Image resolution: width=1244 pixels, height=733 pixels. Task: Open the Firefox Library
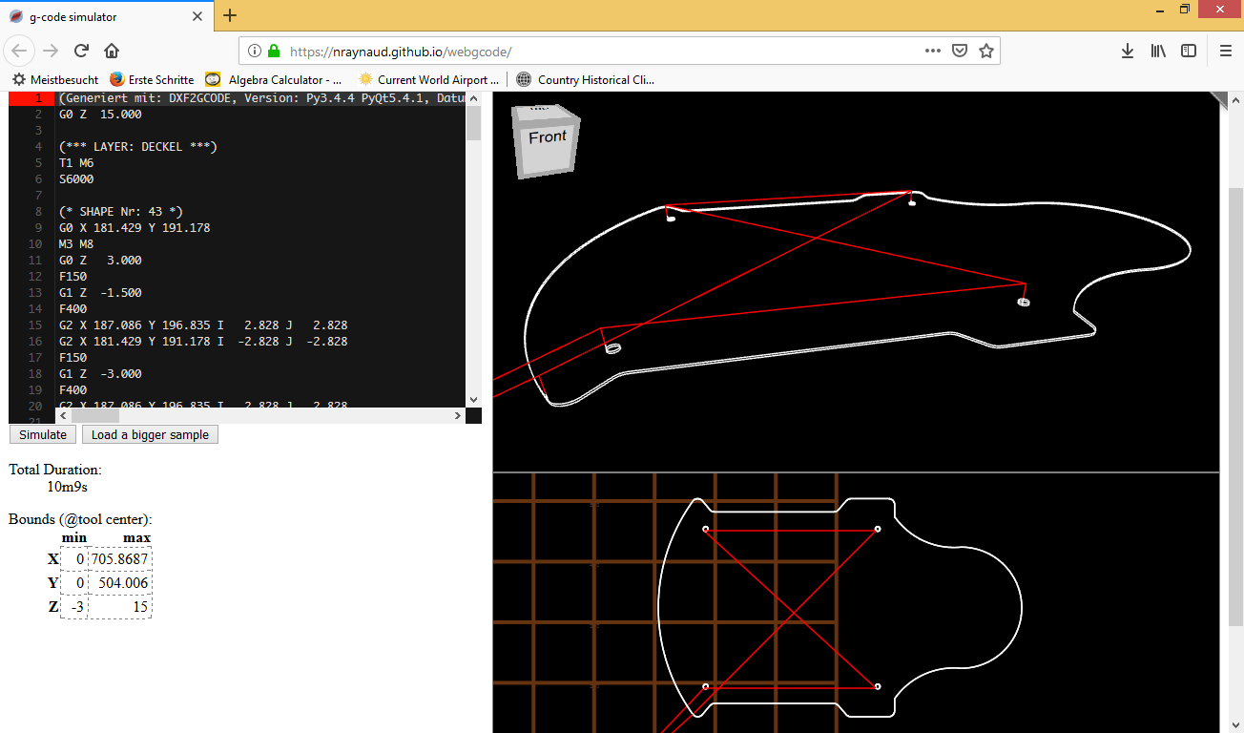1158,51
